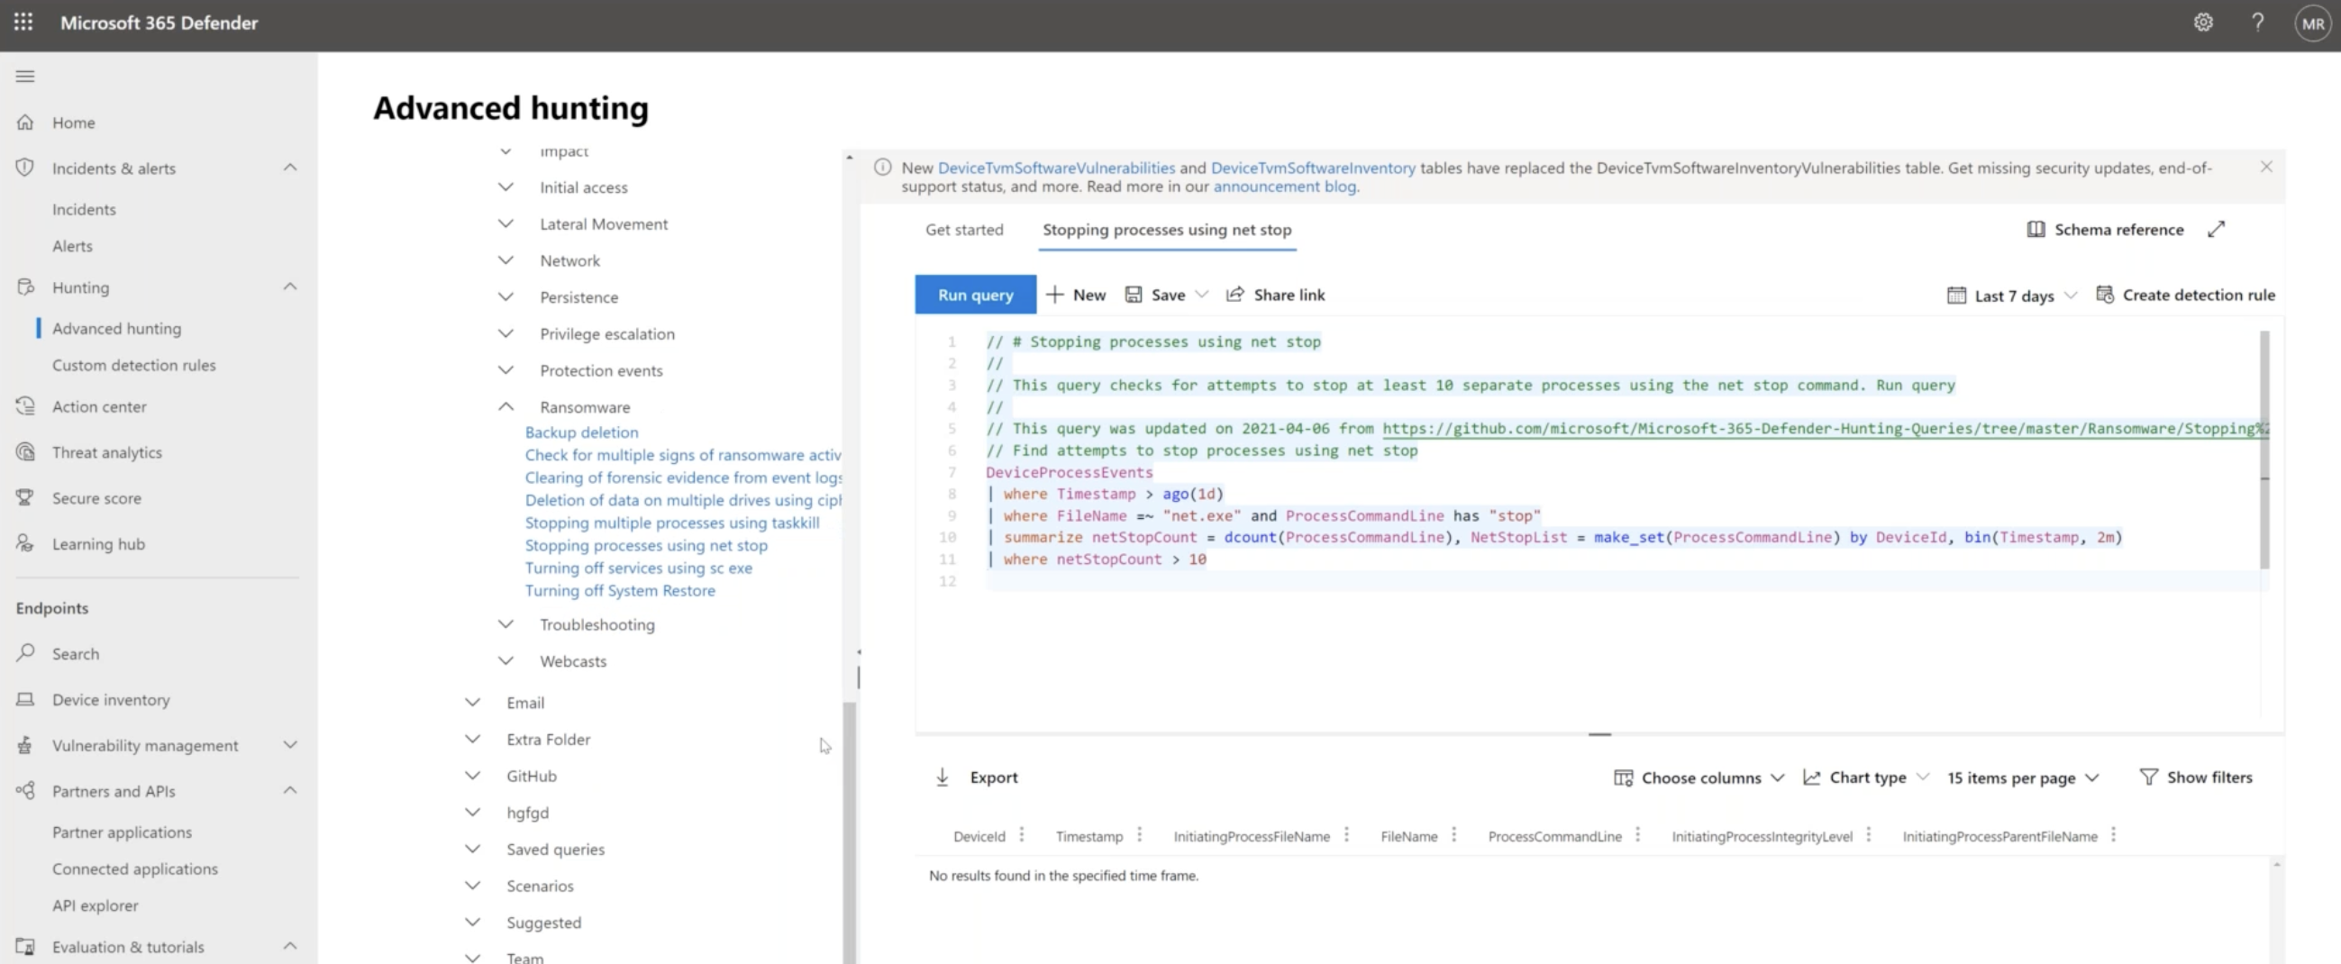Open the announcement blog link
The width and height of the screenshot is (2341, 964).
(1285, 186)
